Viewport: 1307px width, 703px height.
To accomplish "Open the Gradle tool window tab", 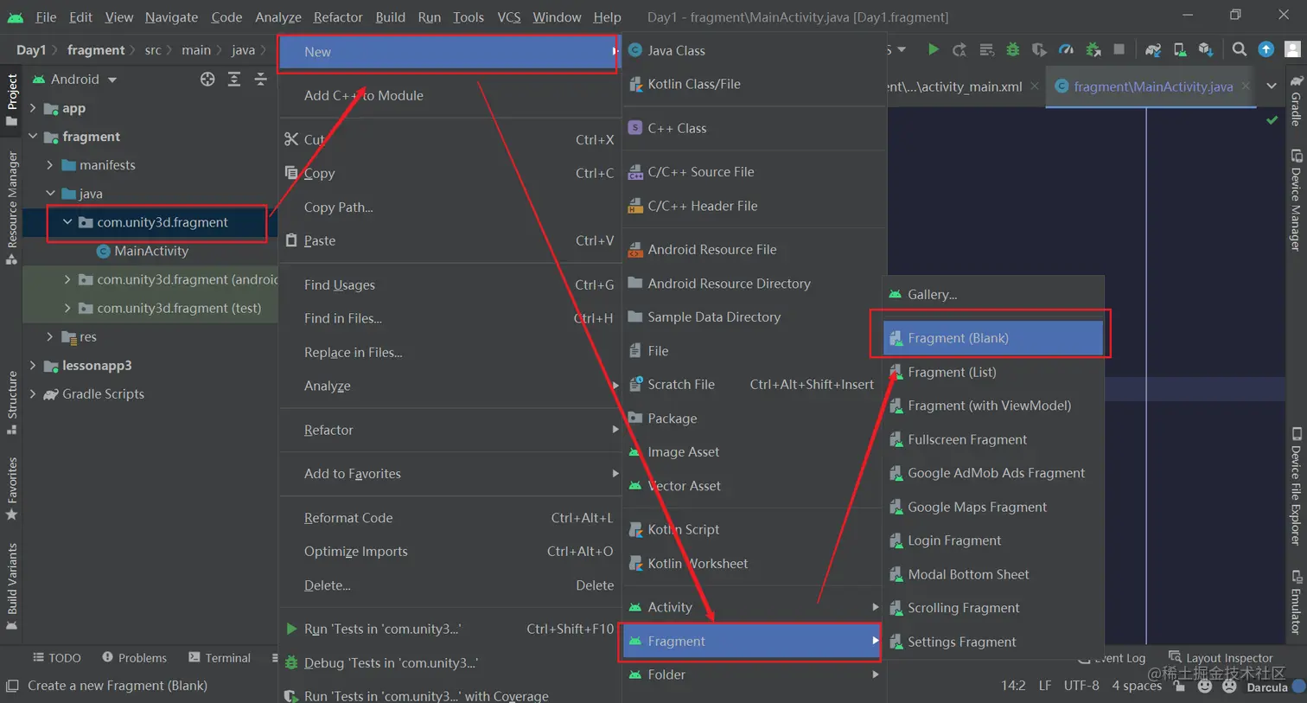I will click(1296, 100).
